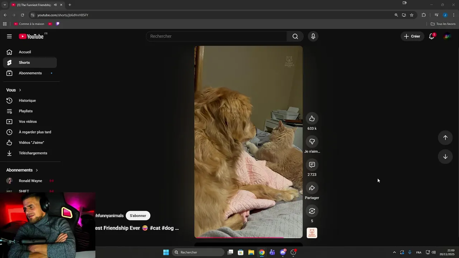Open Téléchargements in the sidebar
Image resolution: width=459 pixels, height=258 pixels.
click(x=30, y=153)
